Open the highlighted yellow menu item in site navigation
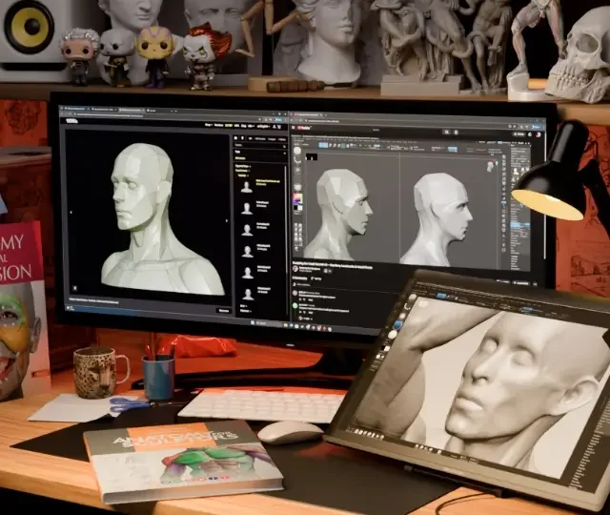The image size is (610, 515). pyautogui.click(x=229, y=126)
